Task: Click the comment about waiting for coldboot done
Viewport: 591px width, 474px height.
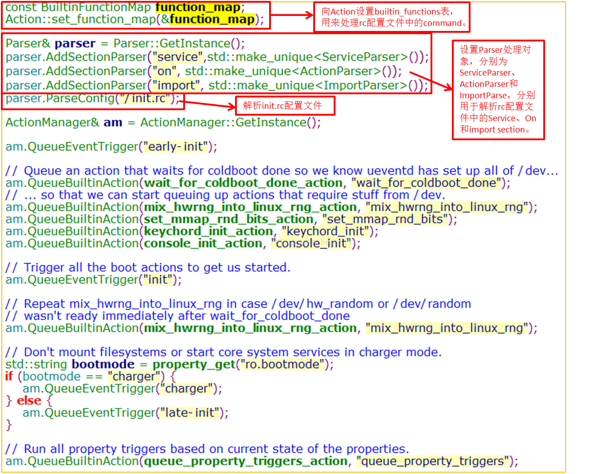Action: tap(282, 171)
